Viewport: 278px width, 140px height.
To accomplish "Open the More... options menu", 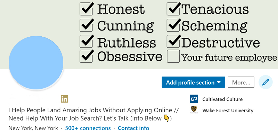I will tap(241, 82).
